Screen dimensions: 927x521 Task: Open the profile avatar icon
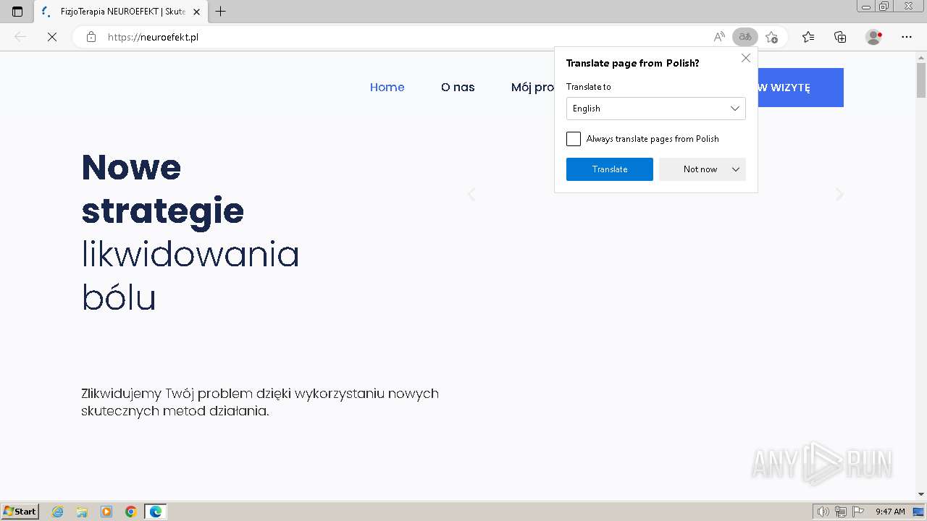pos(874,37)
